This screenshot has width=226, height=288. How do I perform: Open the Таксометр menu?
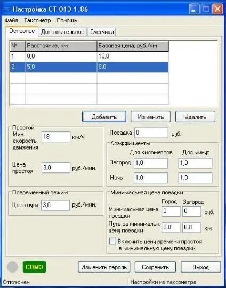point(37,20)
